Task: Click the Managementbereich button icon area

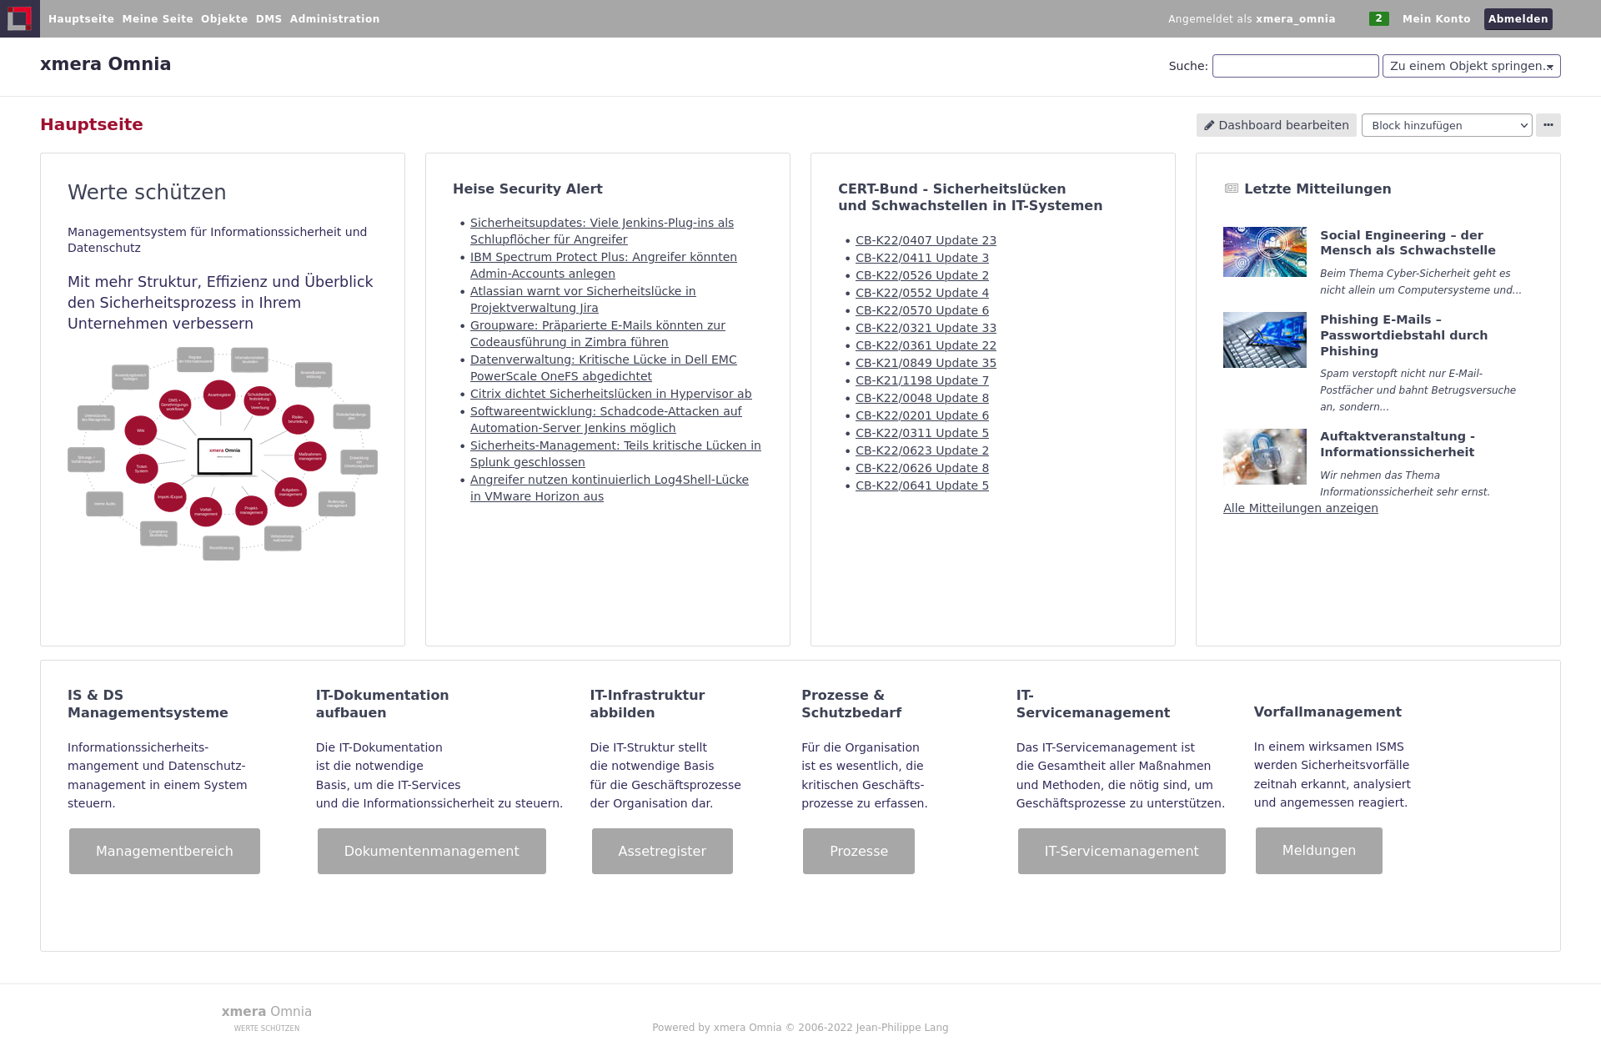Action: tap(165, 851)
